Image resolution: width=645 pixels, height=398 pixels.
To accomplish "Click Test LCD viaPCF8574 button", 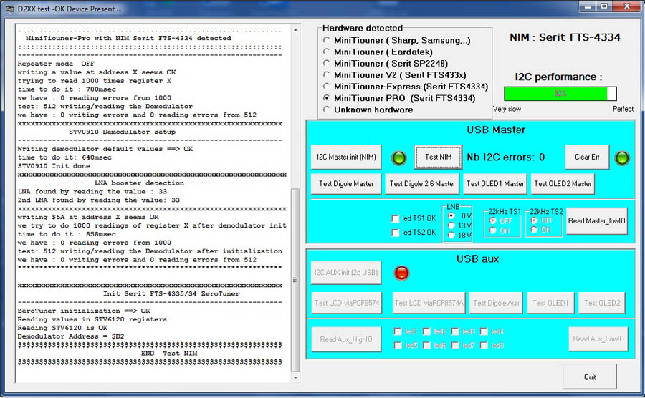I will 347,303.
